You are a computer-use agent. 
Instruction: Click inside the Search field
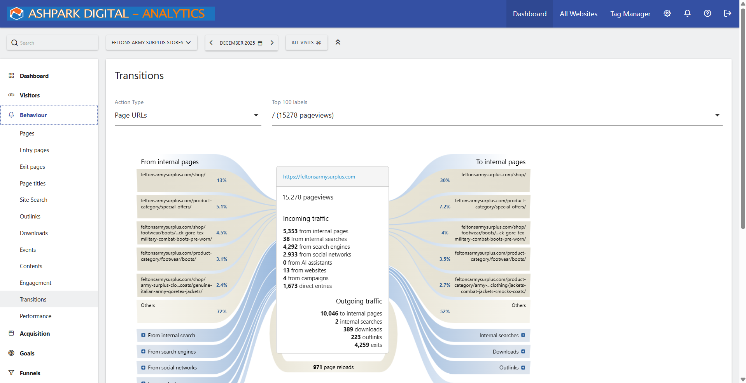tap(53, 43)
